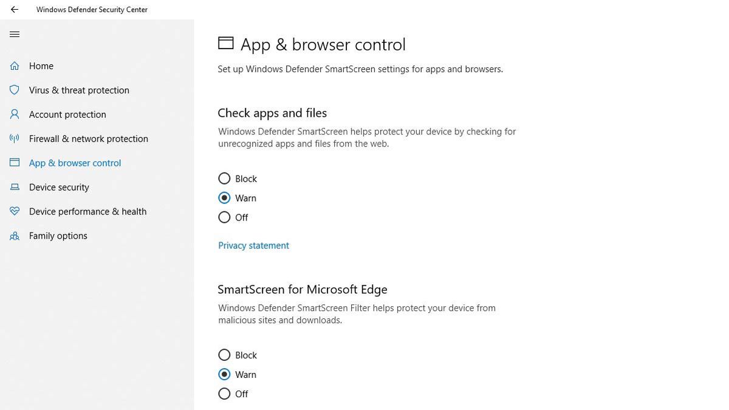The image size is (729, 410).
Task: Open Device security settings
Action: click(59, 187)
